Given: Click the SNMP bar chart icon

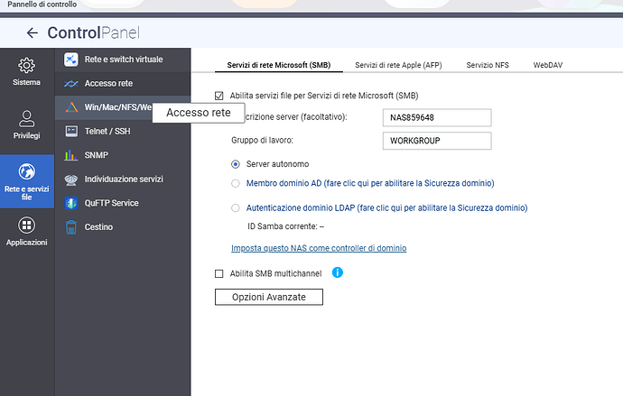Looking at the screenshot, I should 72,155.
